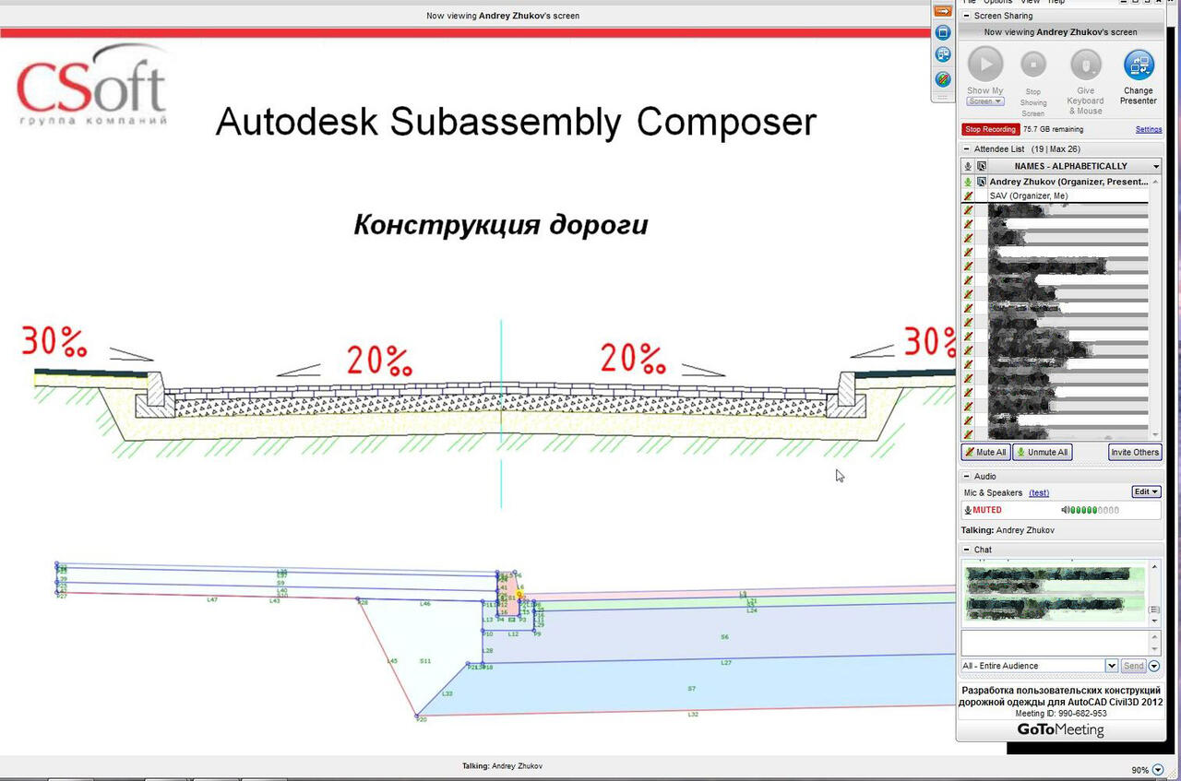Viewport: 1181px width, 781px height.
Task: Open the Screen dropdown under Show My
Action: click(985, 101)
